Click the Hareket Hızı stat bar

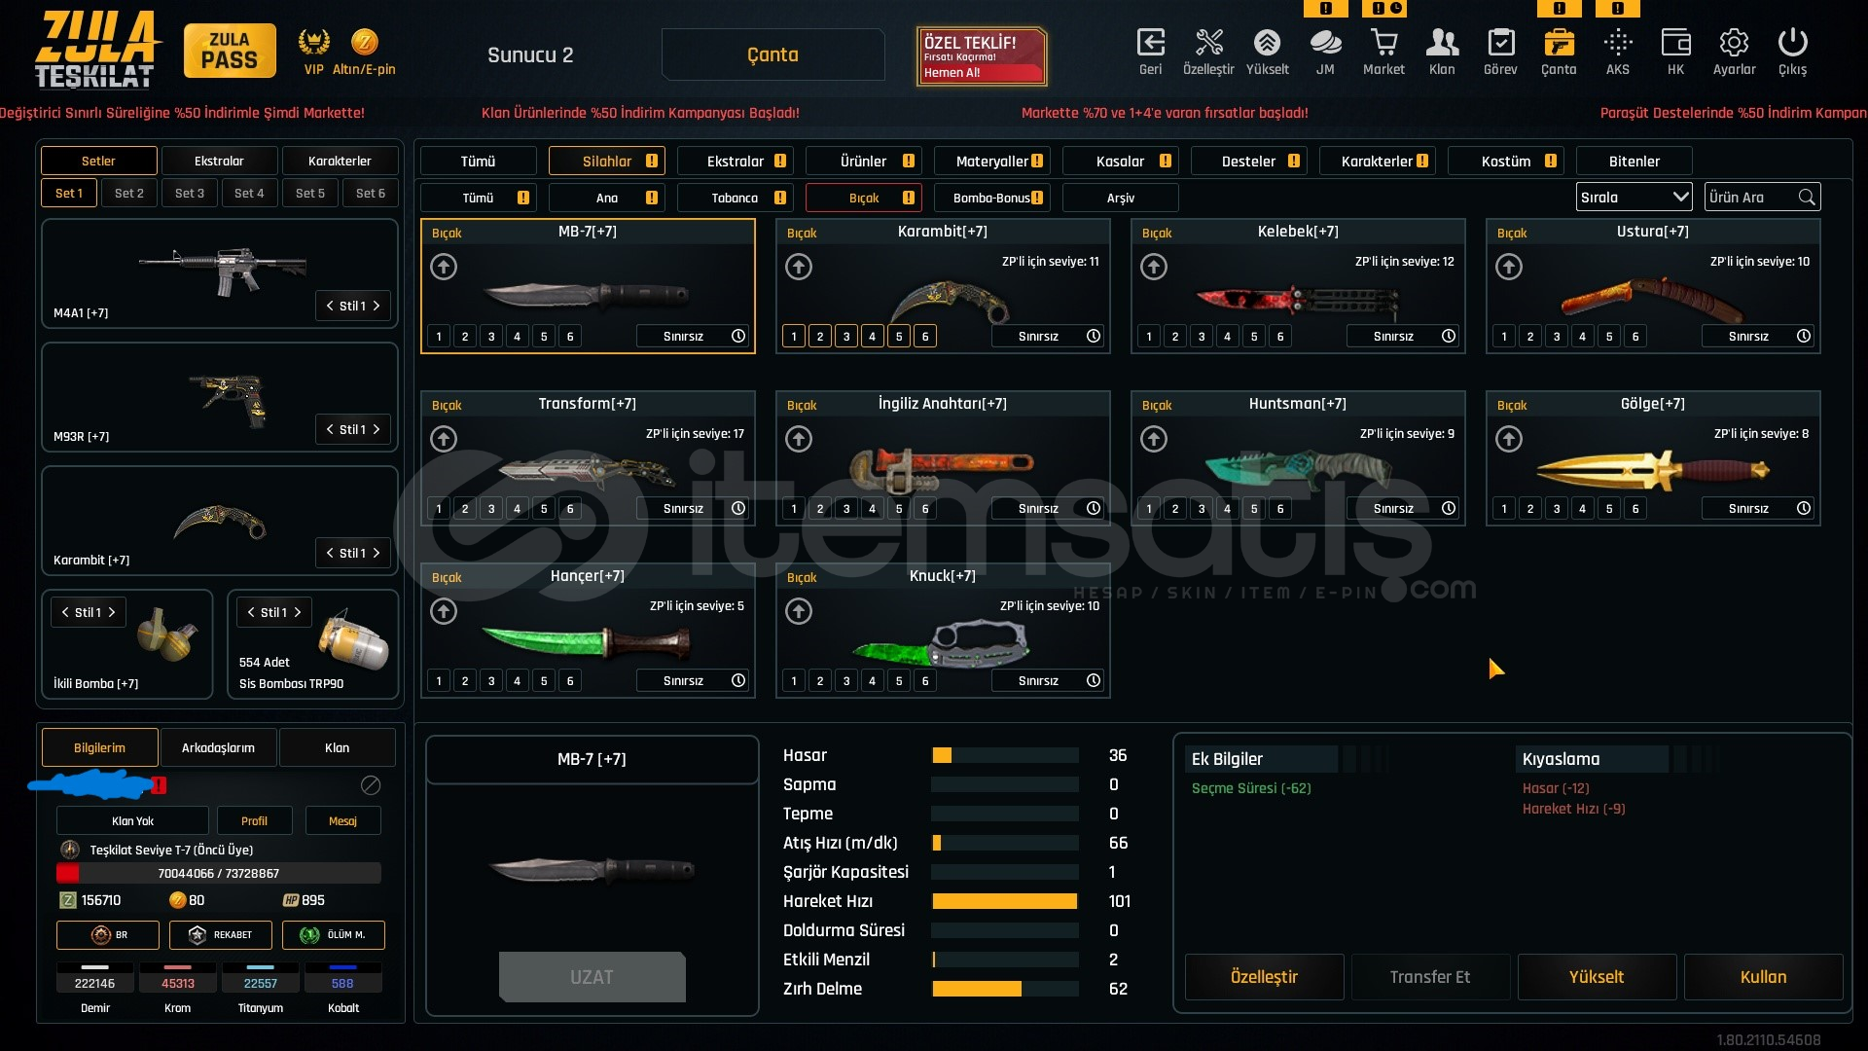tap(1004, 901)
